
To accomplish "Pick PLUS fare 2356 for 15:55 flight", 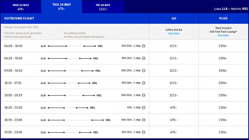I will pyautogui.click(x=223, y=95).
